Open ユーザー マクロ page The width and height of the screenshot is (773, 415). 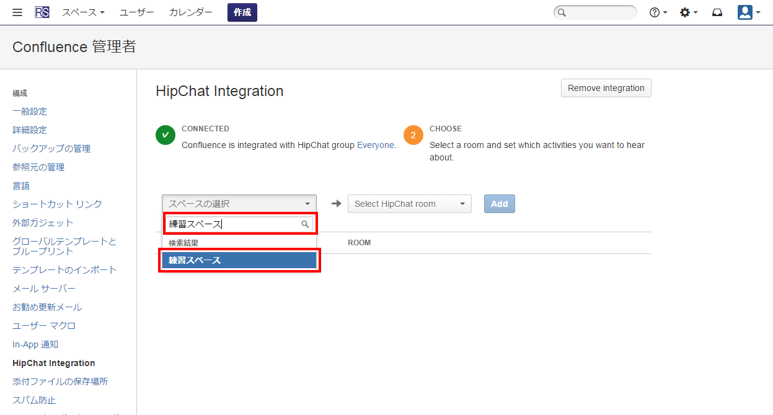(44, 326)
